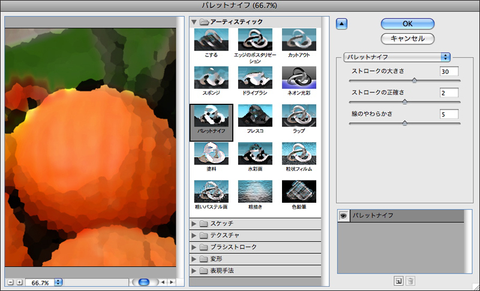Collapse the アーティスティック folder

pos(194,22)
